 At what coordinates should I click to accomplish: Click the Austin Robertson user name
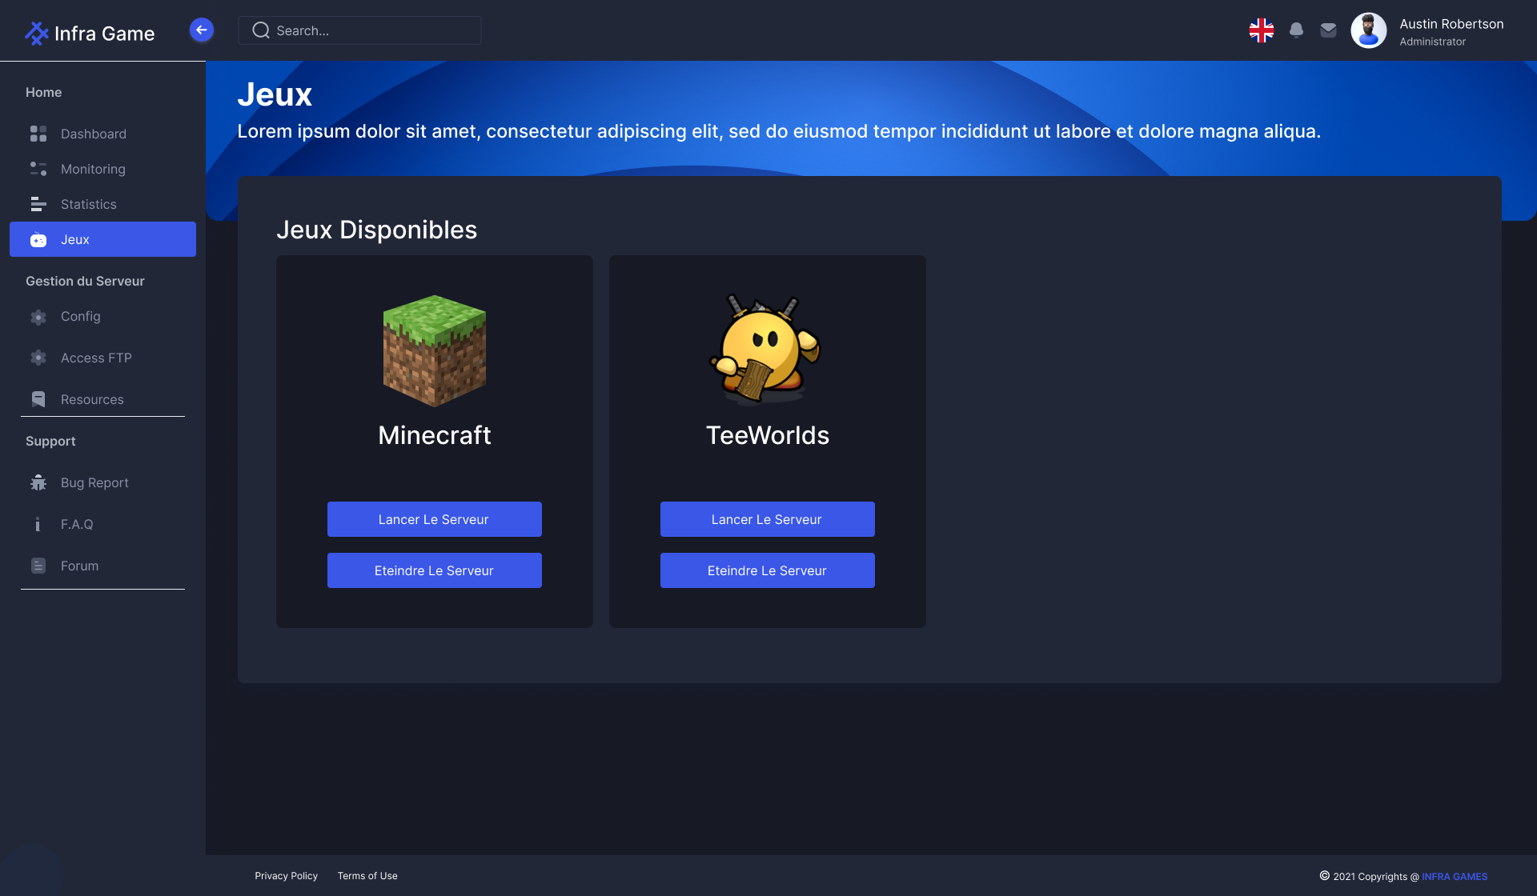(1451, 24)
